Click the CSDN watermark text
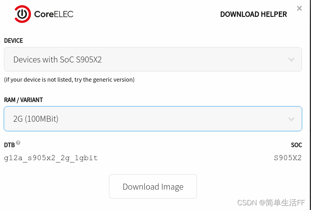 click(x=247, y=203)
